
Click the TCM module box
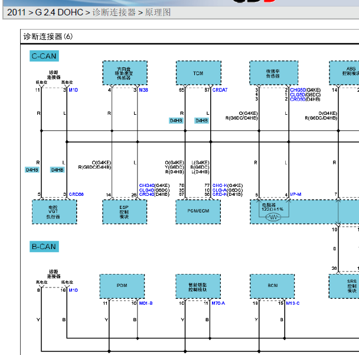click(198, 73)
